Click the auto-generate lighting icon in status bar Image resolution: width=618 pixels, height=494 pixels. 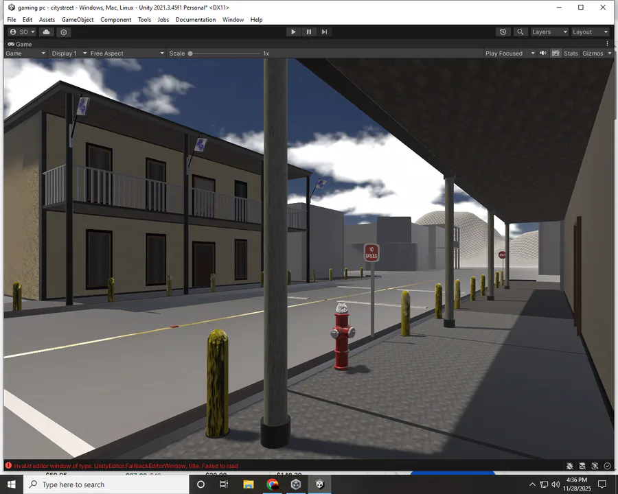pos(595,466)
